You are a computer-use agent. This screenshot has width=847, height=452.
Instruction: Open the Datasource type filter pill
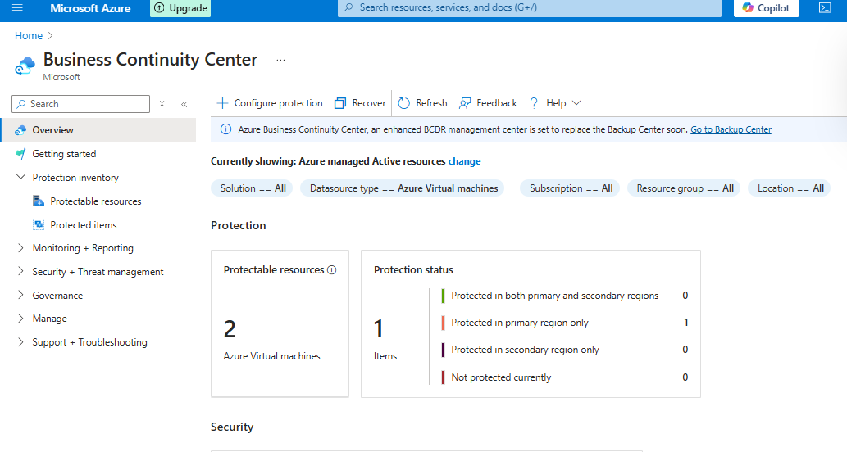click(403, 188)
